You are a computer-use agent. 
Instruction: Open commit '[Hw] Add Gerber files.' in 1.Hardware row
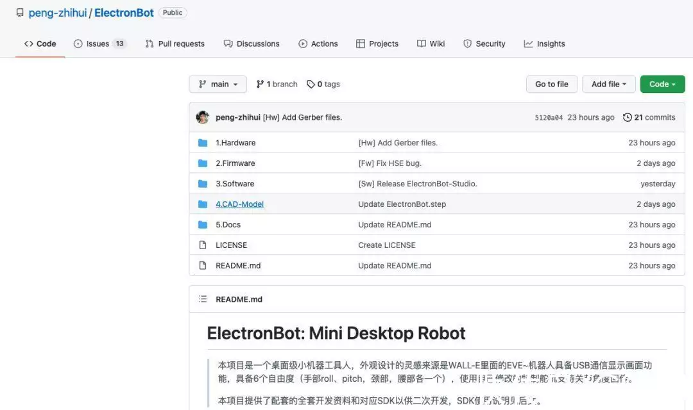tap(398, 143)
